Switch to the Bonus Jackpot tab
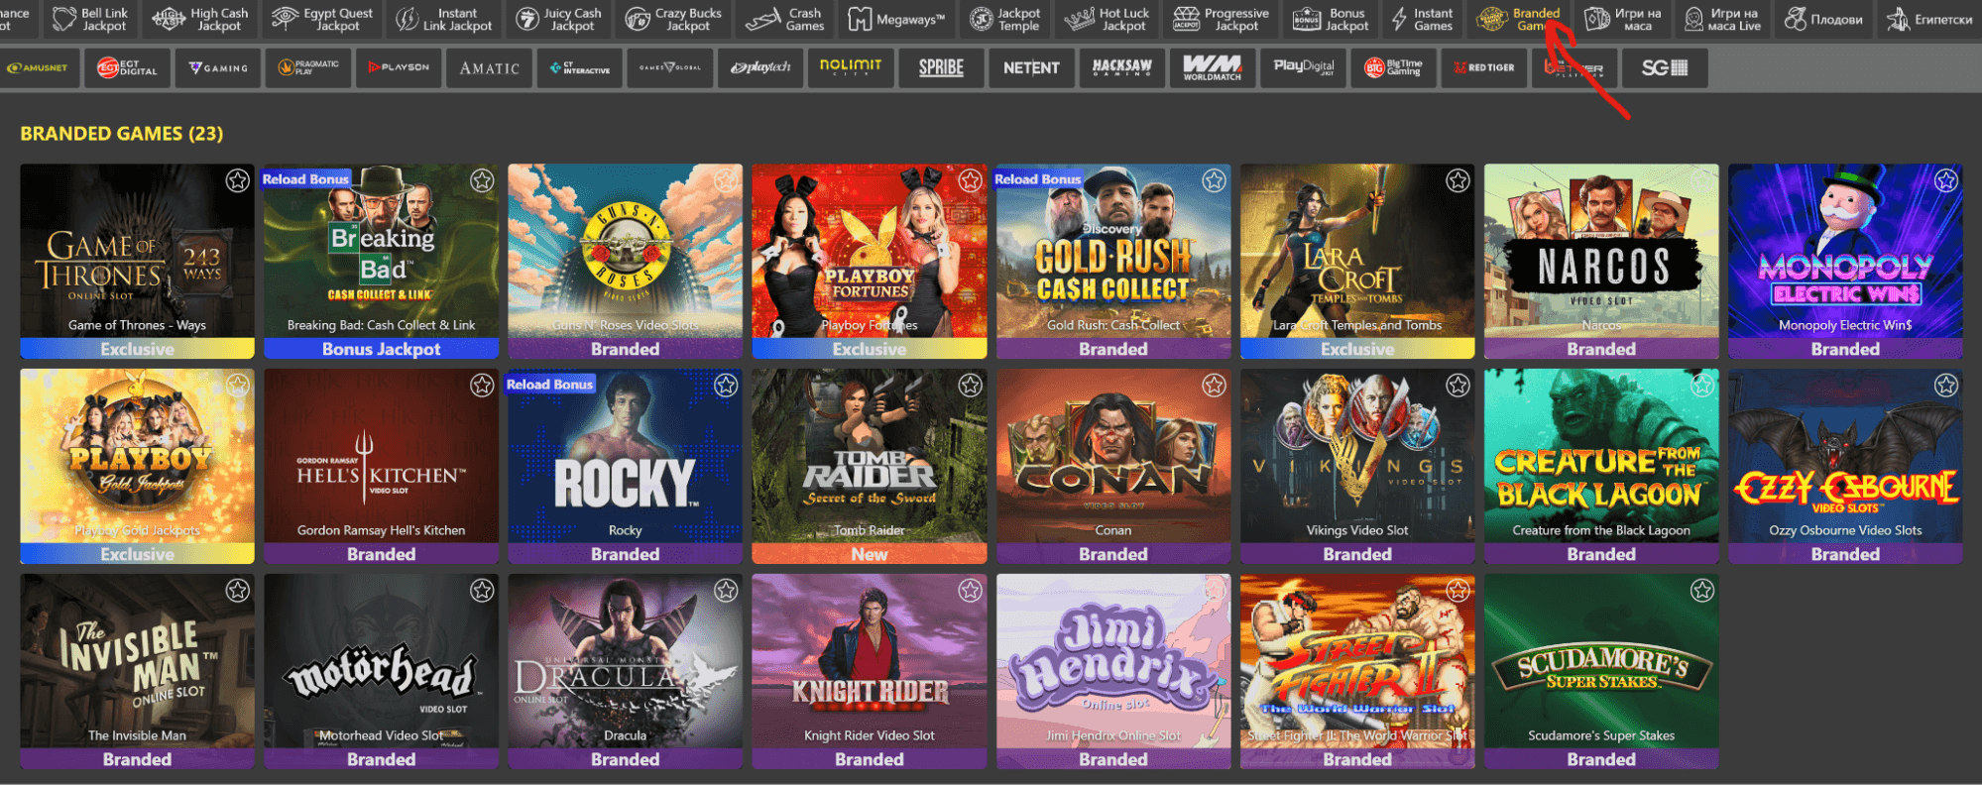Screen dimensions: 1982x785 (x=1331, y=19)
